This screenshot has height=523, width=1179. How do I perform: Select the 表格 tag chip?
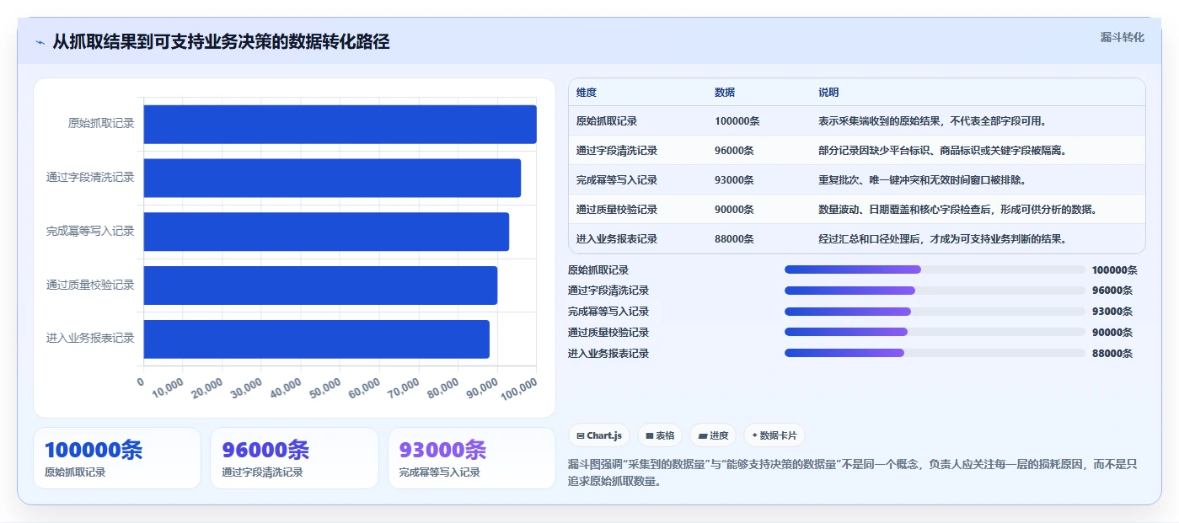[660, 435]
